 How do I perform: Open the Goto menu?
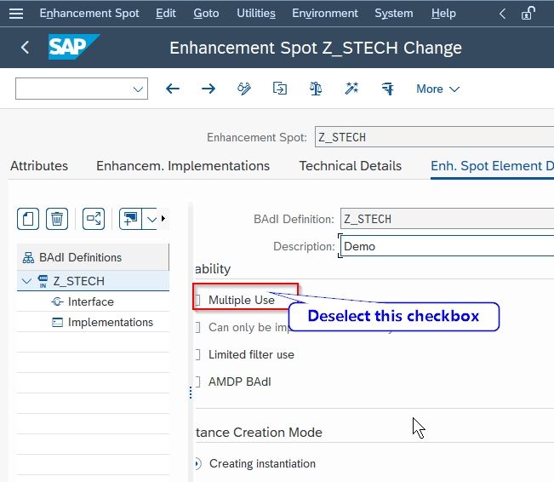[206, 14]
